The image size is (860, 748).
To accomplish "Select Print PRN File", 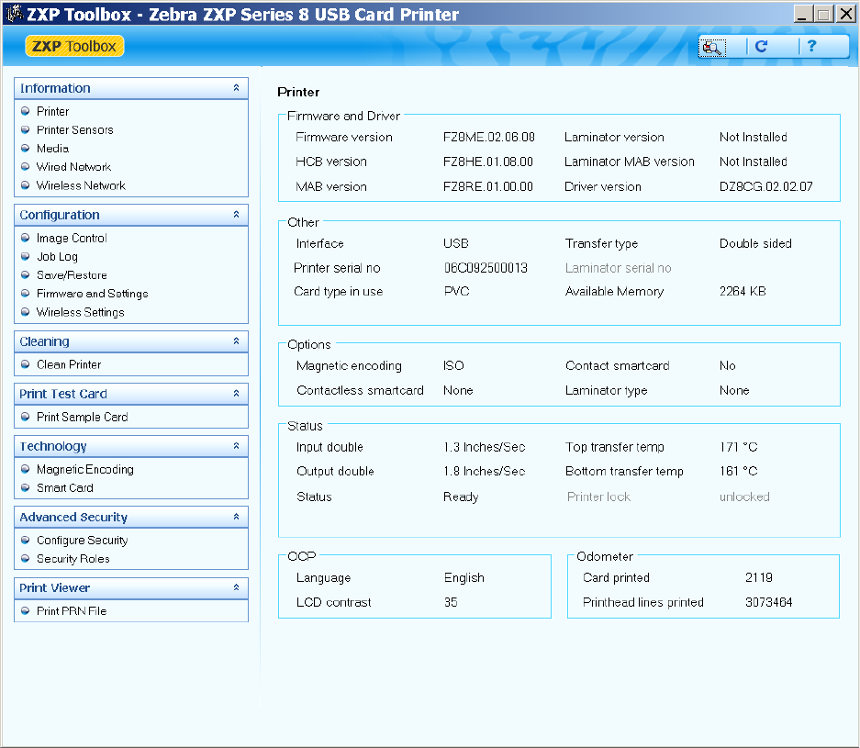I will coord(72,611).
